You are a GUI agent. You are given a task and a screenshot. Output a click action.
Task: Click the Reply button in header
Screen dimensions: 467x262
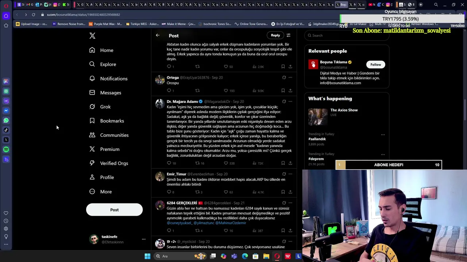point(275,35)
